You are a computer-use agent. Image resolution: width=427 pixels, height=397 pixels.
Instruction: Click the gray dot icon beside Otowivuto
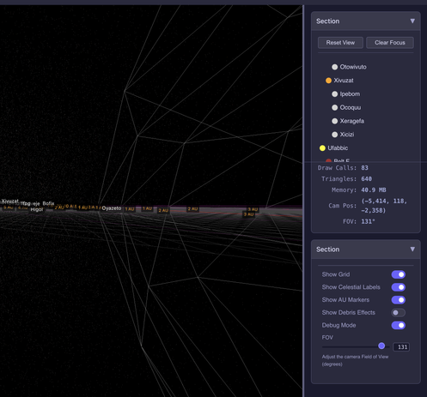pyautogui.click(x=334, y=67)
